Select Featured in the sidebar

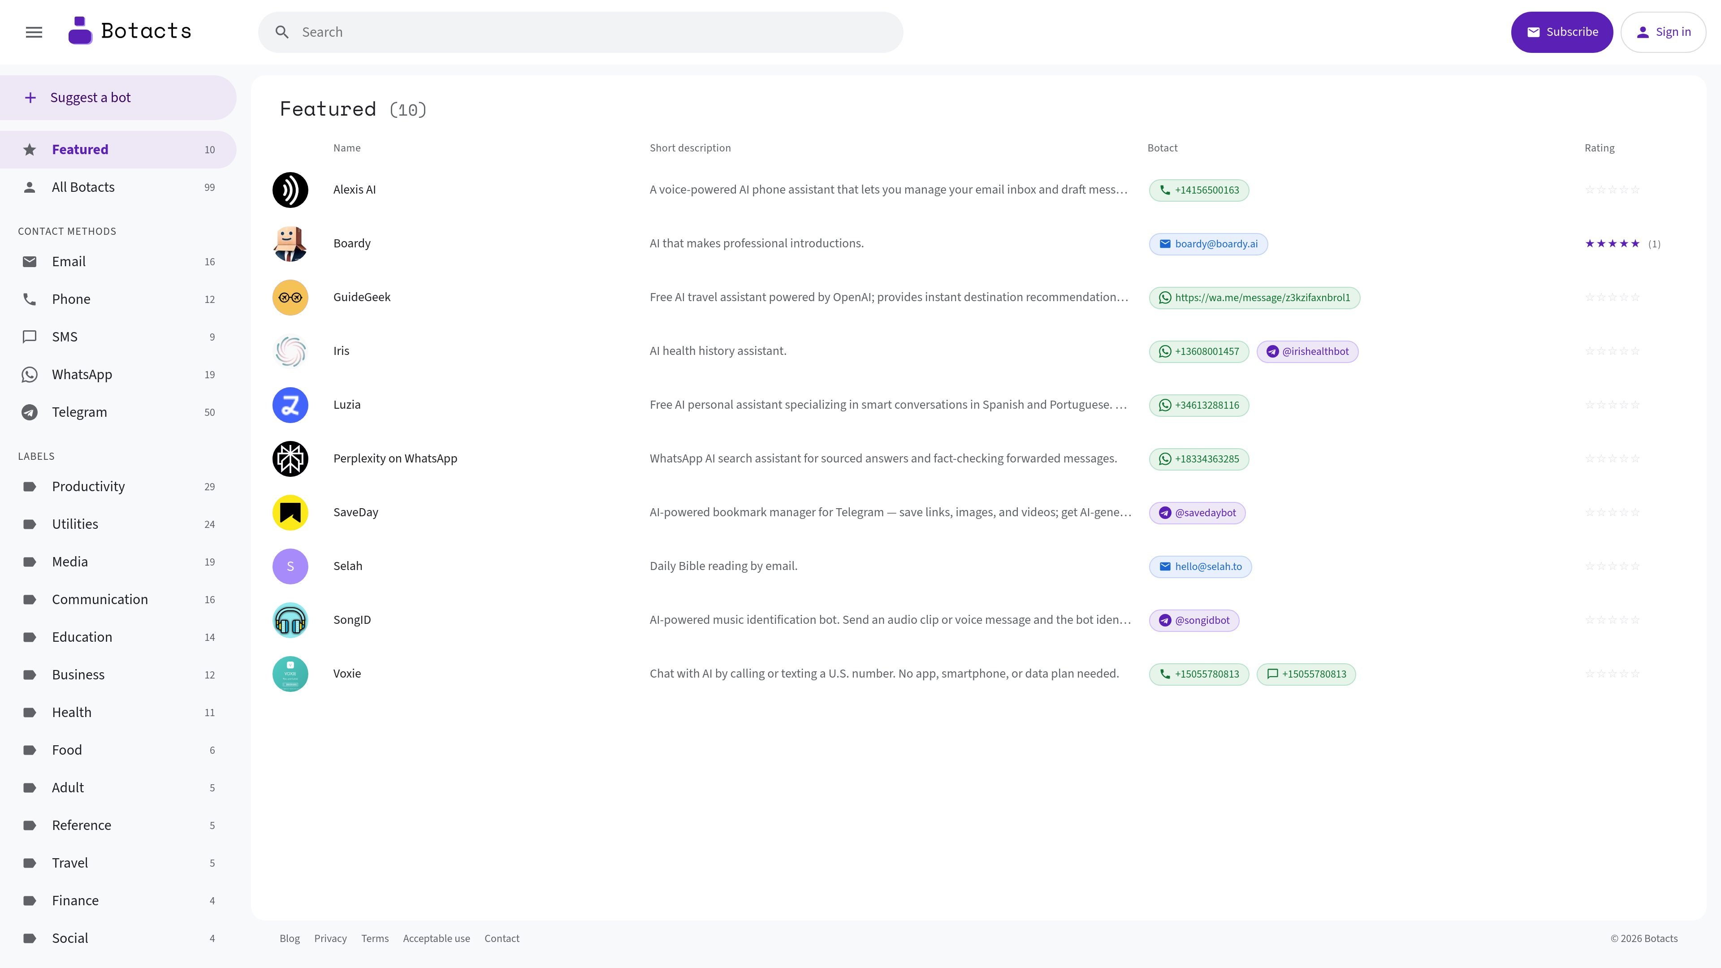pos(118,150)
